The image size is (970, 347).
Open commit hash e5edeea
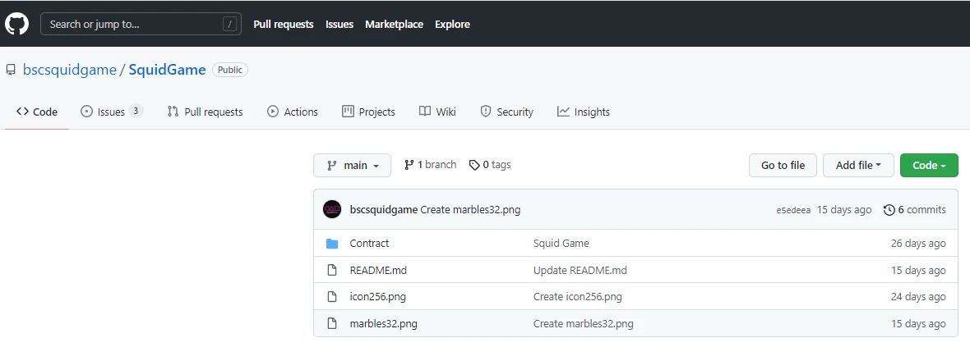pos(794,211)
